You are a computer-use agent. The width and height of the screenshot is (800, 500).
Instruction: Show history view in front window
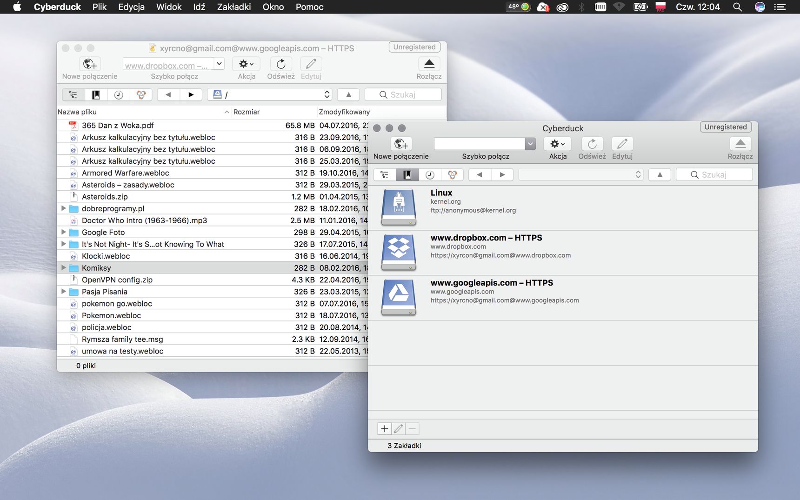[430, 174]
